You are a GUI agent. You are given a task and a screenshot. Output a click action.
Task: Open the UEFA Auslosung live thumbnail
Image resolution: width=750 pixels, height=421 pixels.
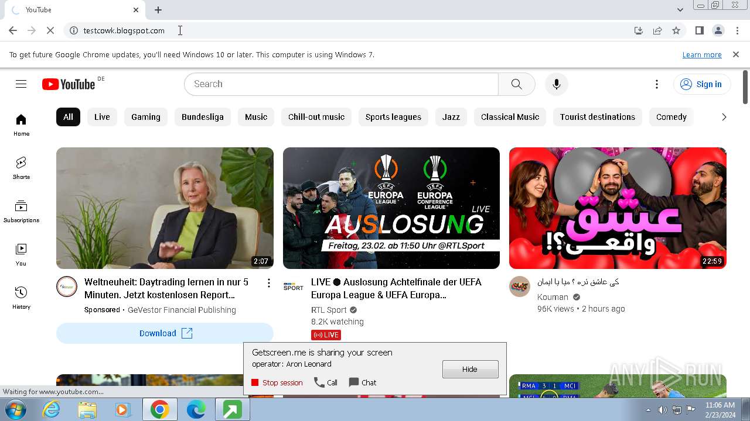point(391,208)
